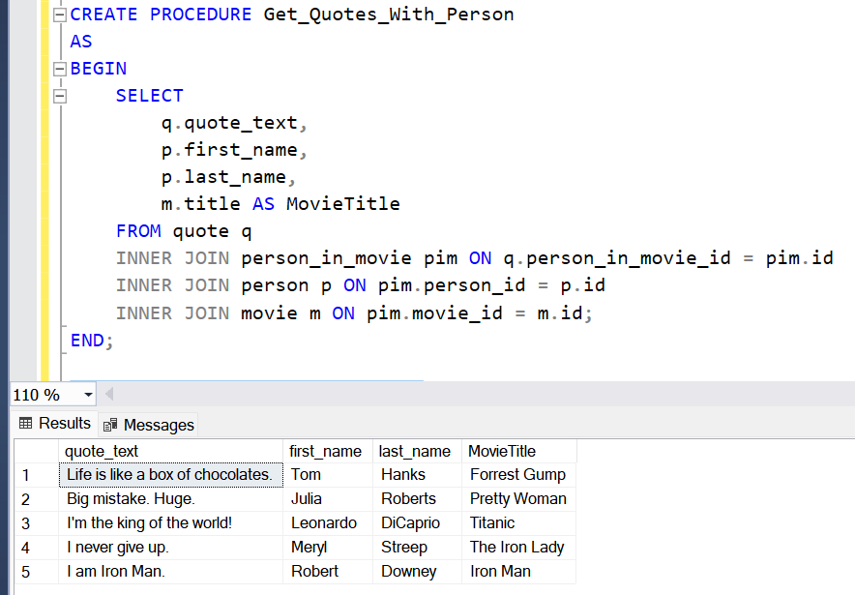Click the 'Hanks' last name cell

pos(418,475)
